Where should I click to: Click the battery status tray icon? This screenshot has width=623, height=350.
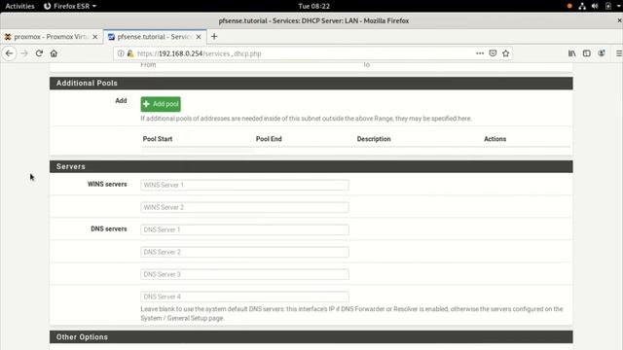[x=607, y=6]
